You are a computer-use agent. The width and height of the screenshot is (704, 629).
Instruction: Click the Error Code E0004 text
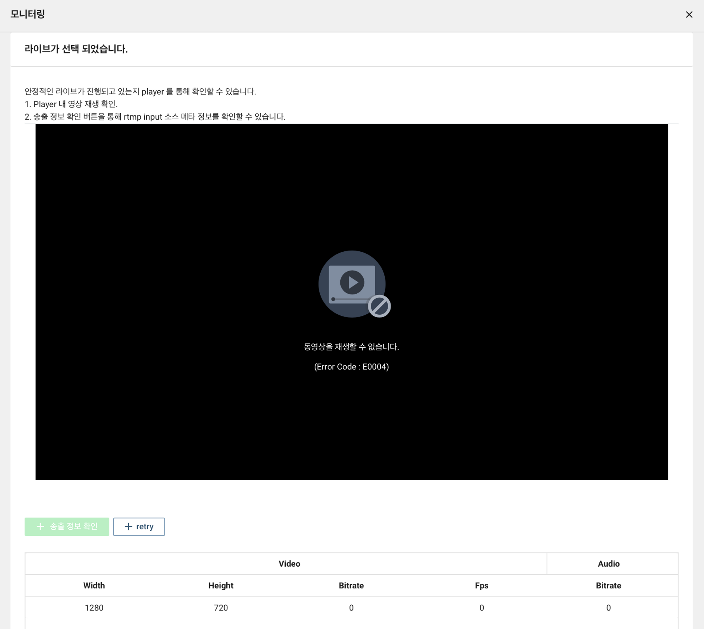click(351, 367)
